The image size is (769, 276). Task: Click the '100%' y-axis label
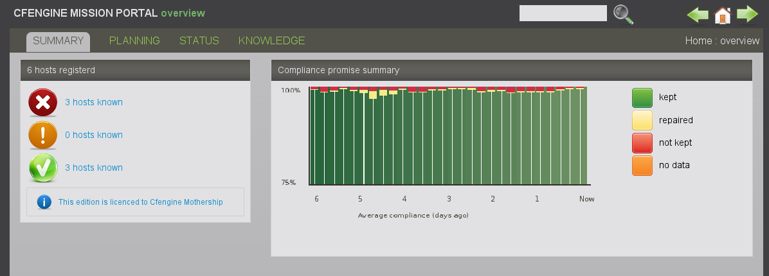coord(291,91)
